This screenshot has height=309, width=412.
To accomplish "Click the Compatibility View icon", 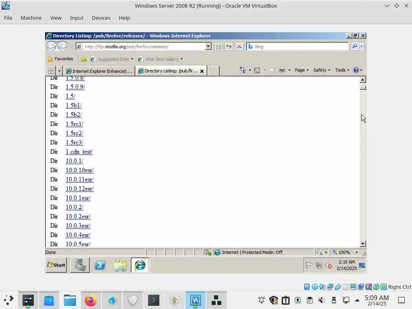I will pos(218,47).
